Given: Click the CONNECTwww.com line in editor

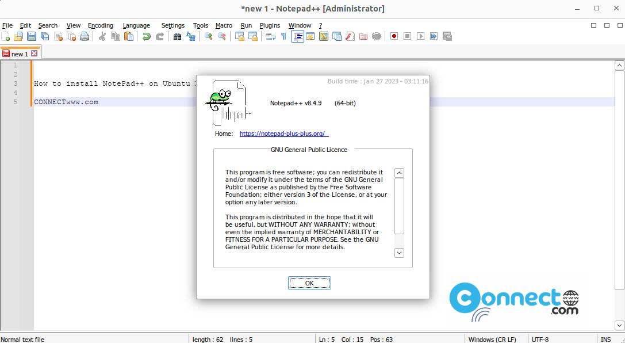Looking at the screenshot, I should pyautogui.click(x=66, y=102).
